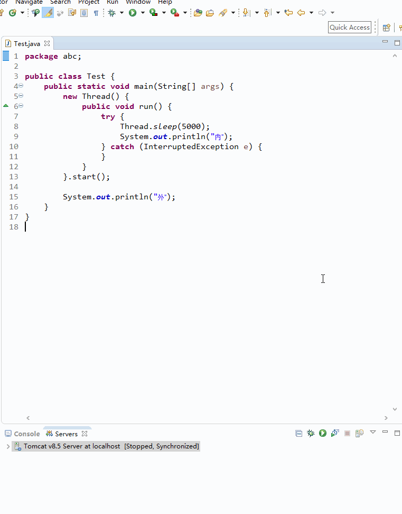Viewport: 402px width, 514px height.
Task: Open the Back history dropdown arrow
Action: click(x=311, y=13)
